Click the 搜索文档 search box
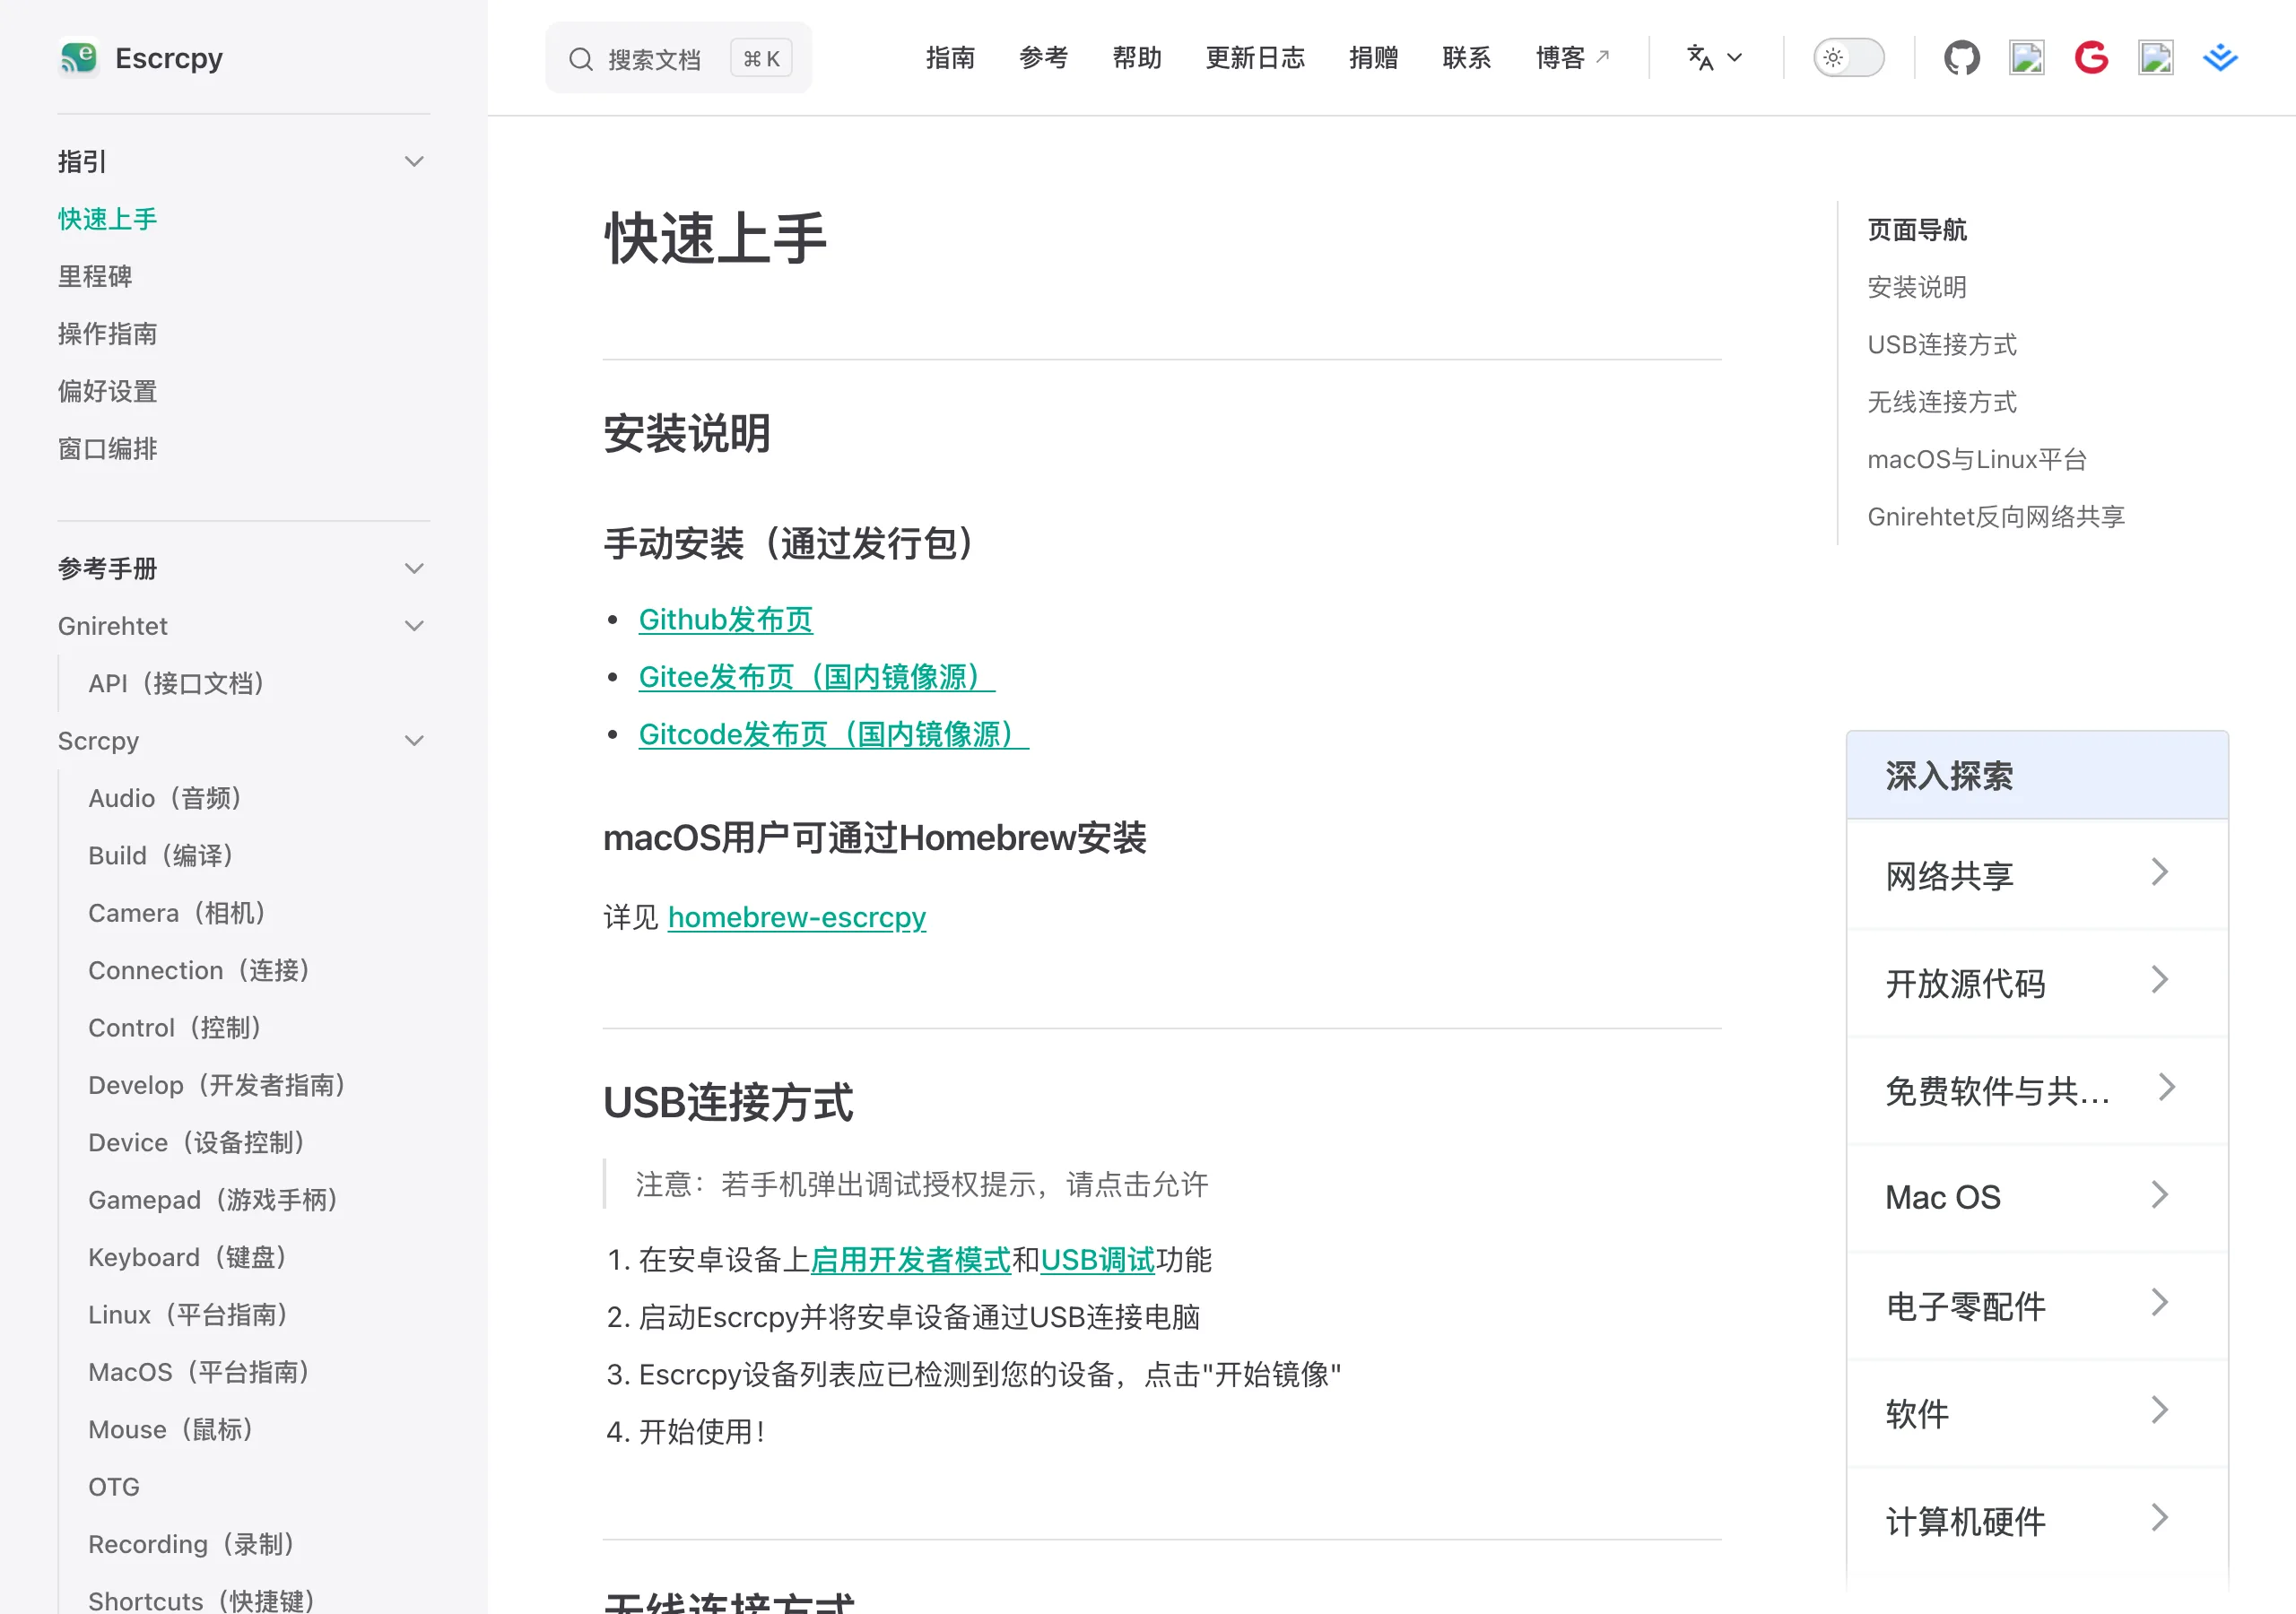This screenshot has width=2296, height=1614. pyautogui.click(x=678, y=58)
